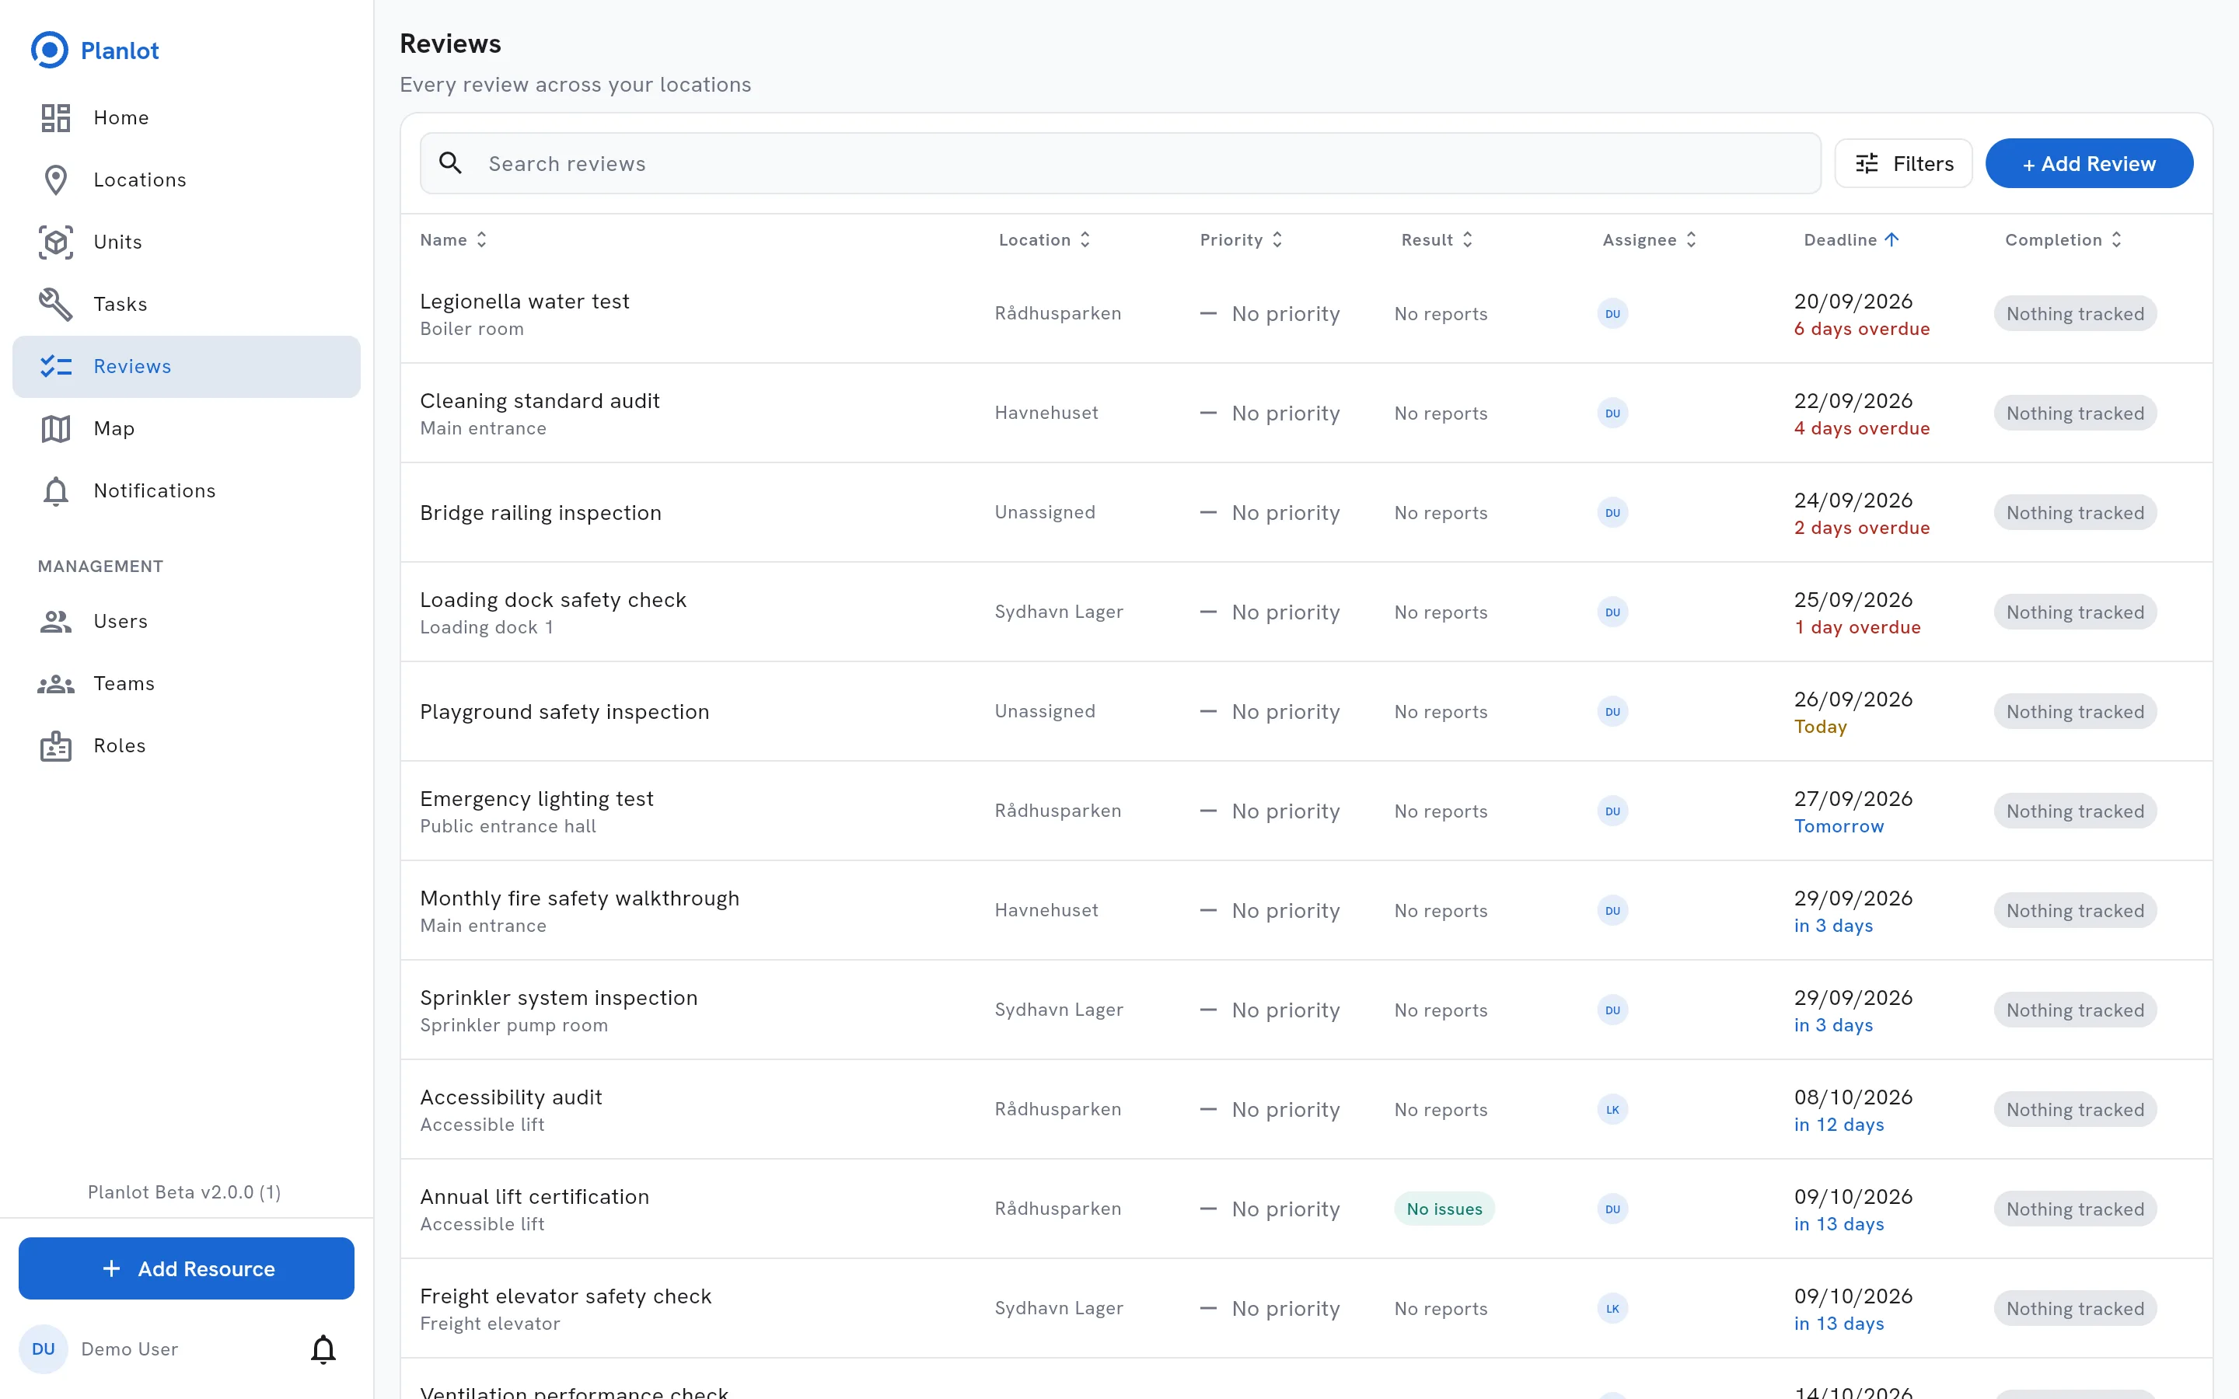Image resolution: width=2239 pixels, height=1399 pixels.
Task: Click LK avatar on Freight elevator safety check
Action: pos(1612,1308)
